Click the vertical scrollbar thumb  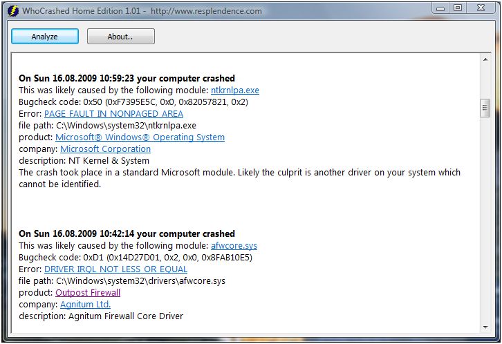pos(485,108)
